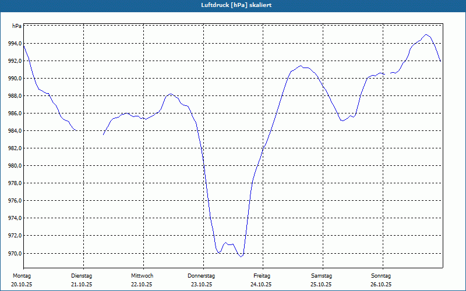This screenshot has height=291, width=466.
Task: Click the date 20.10.25
Action: point(22,285)
